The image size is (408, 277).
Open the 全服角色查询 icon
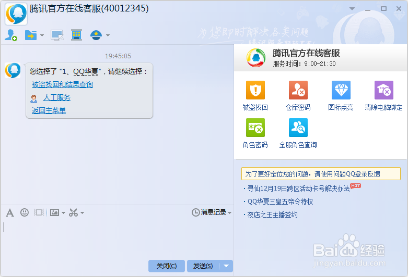(x=298, y=128)
